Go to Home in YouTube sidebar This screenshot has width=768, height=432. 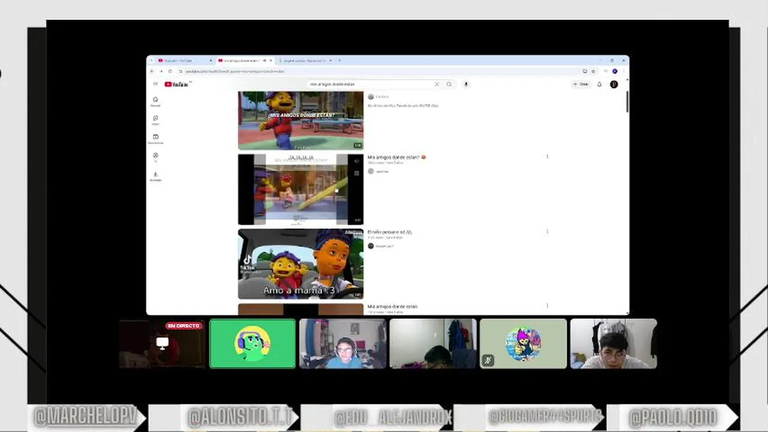pos(156,101)
